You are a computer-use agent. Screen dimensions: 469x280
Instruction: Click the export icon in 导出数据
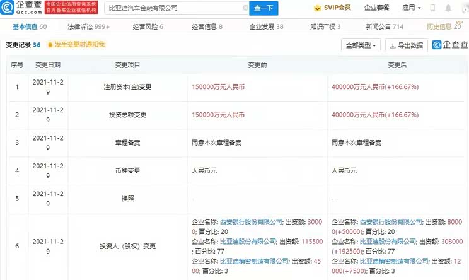coord(393,45)
